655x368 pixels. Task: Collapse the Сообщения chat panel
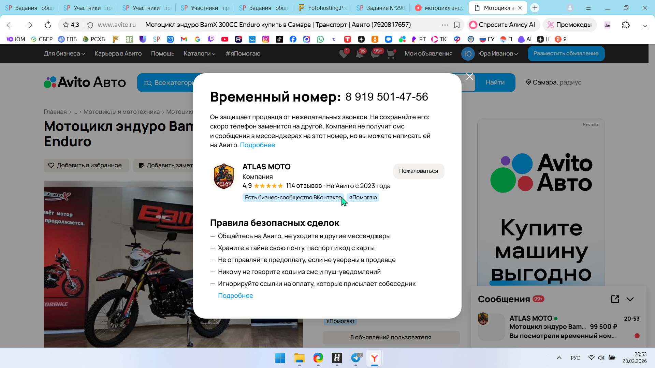[x=630, y=299]
